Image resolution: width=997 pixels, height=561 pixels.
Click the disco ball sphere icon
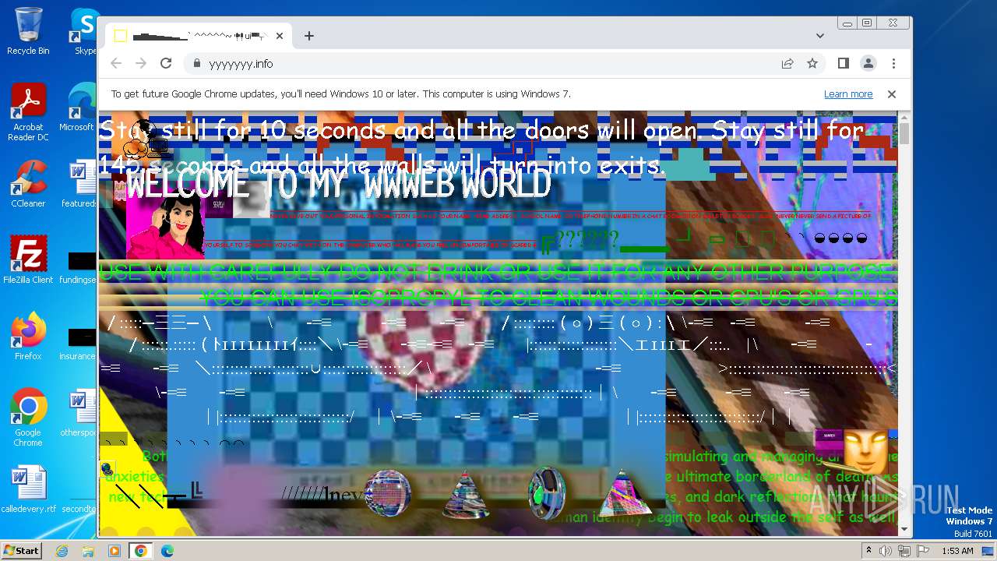click(x=387, y=493)
